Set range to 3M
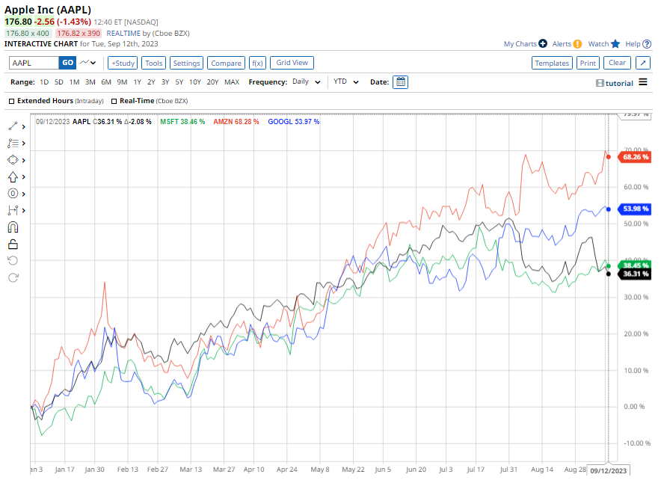Screen dimensions: 664x483 click(x=90, y=82)
